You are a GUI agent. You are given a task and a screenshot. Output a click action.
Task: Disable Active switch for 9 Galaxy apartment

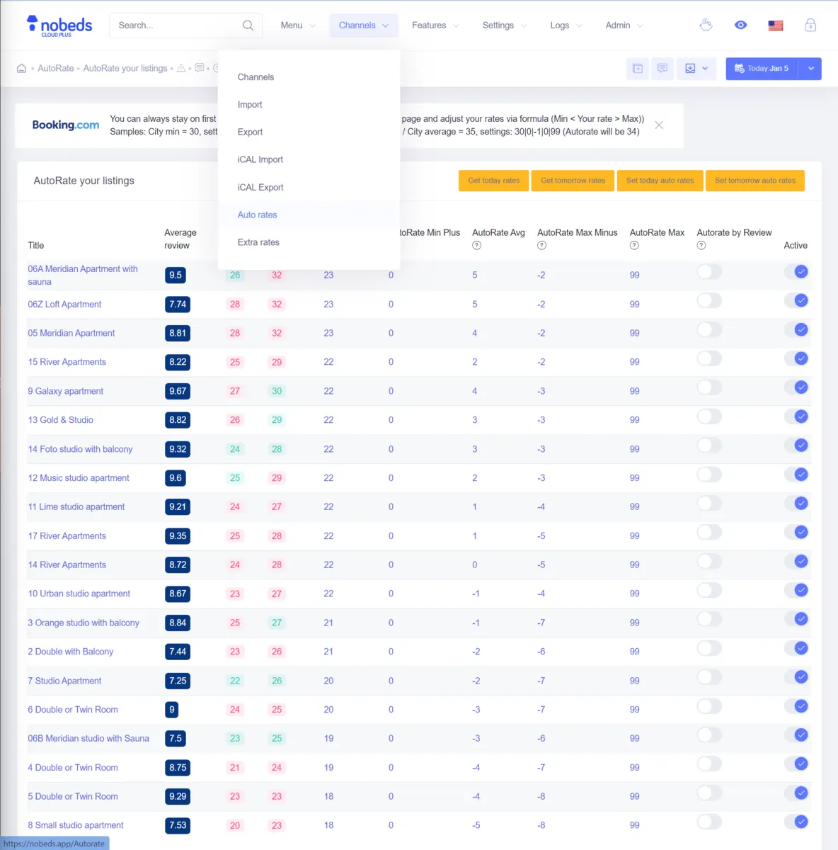click(796, 387)
